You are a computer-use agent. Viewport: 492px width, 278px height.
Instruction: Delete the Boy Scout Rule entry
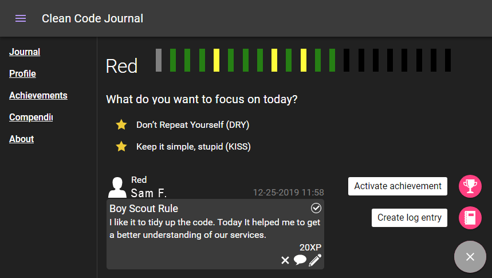tap(285, 260)
